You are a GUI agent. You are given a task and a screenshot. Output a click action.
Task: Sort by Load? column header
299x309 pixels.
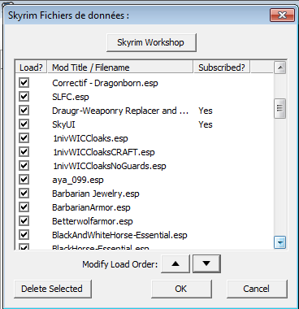coord(31,67)
